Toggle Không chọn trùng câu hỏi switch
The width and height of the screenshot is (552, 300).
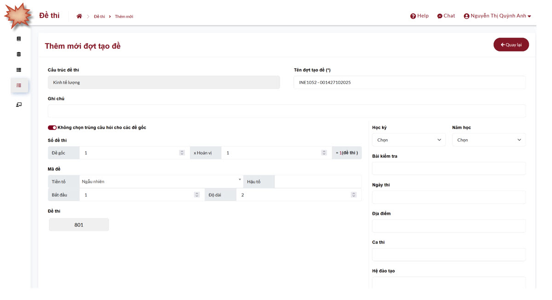52,128
